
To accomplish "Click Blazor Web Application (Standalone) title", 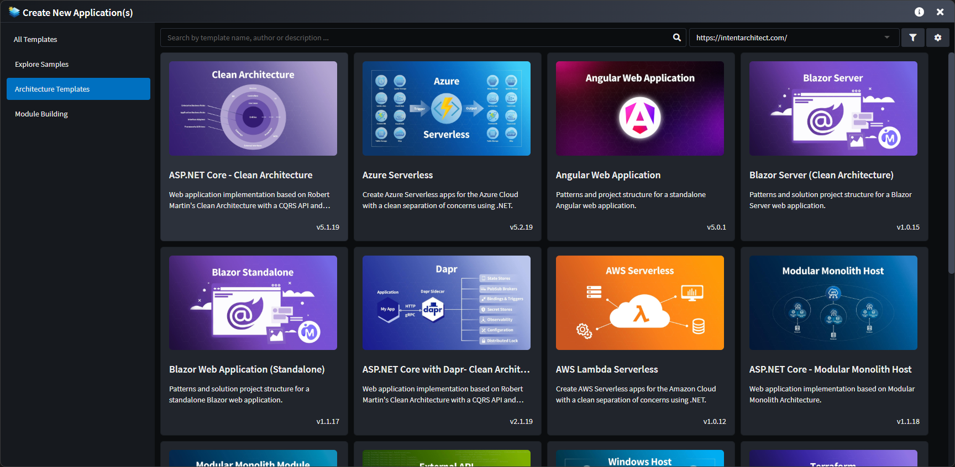I will click(246, 369).
